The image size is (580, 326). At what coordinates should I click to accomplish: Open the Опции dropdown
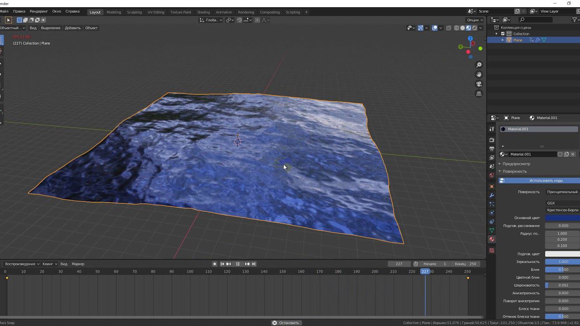[474, 20]
